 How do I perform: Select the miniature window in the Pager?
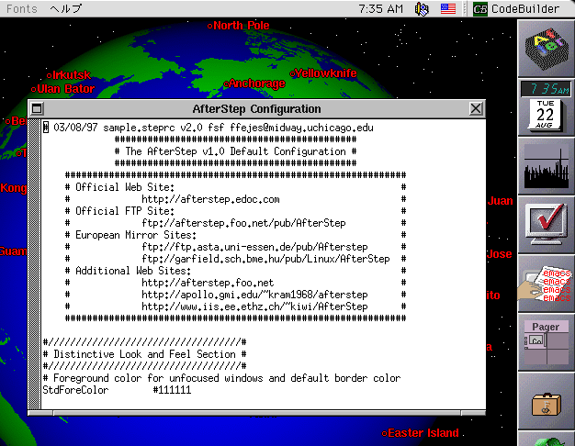[x=536, y=340]
